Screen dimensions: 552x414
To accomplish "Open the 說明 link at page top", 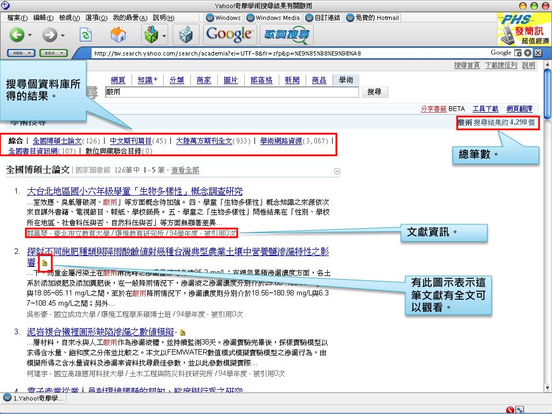I will (x=528, y=65).
